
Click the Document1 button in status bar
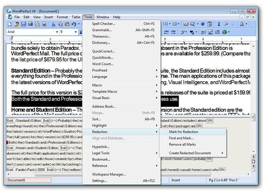click(x=29, y=180)
